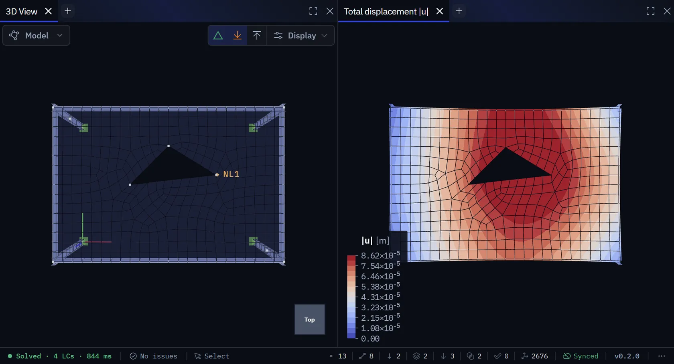Open the No issues status

coord(154,356)
